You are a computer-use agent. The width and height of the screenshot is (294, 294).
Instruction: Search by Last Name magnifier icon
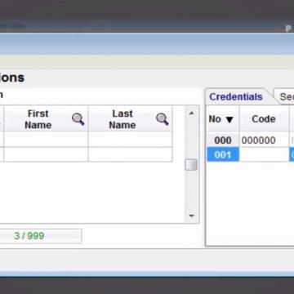(163, 119)
